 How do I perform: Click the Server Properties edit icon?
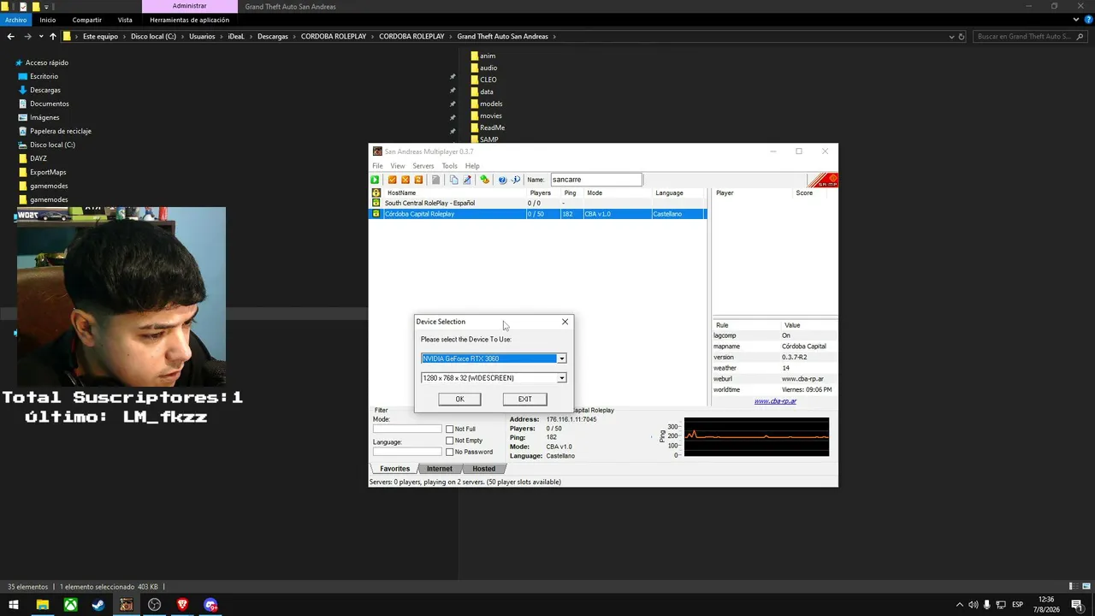tap(467, 180)
